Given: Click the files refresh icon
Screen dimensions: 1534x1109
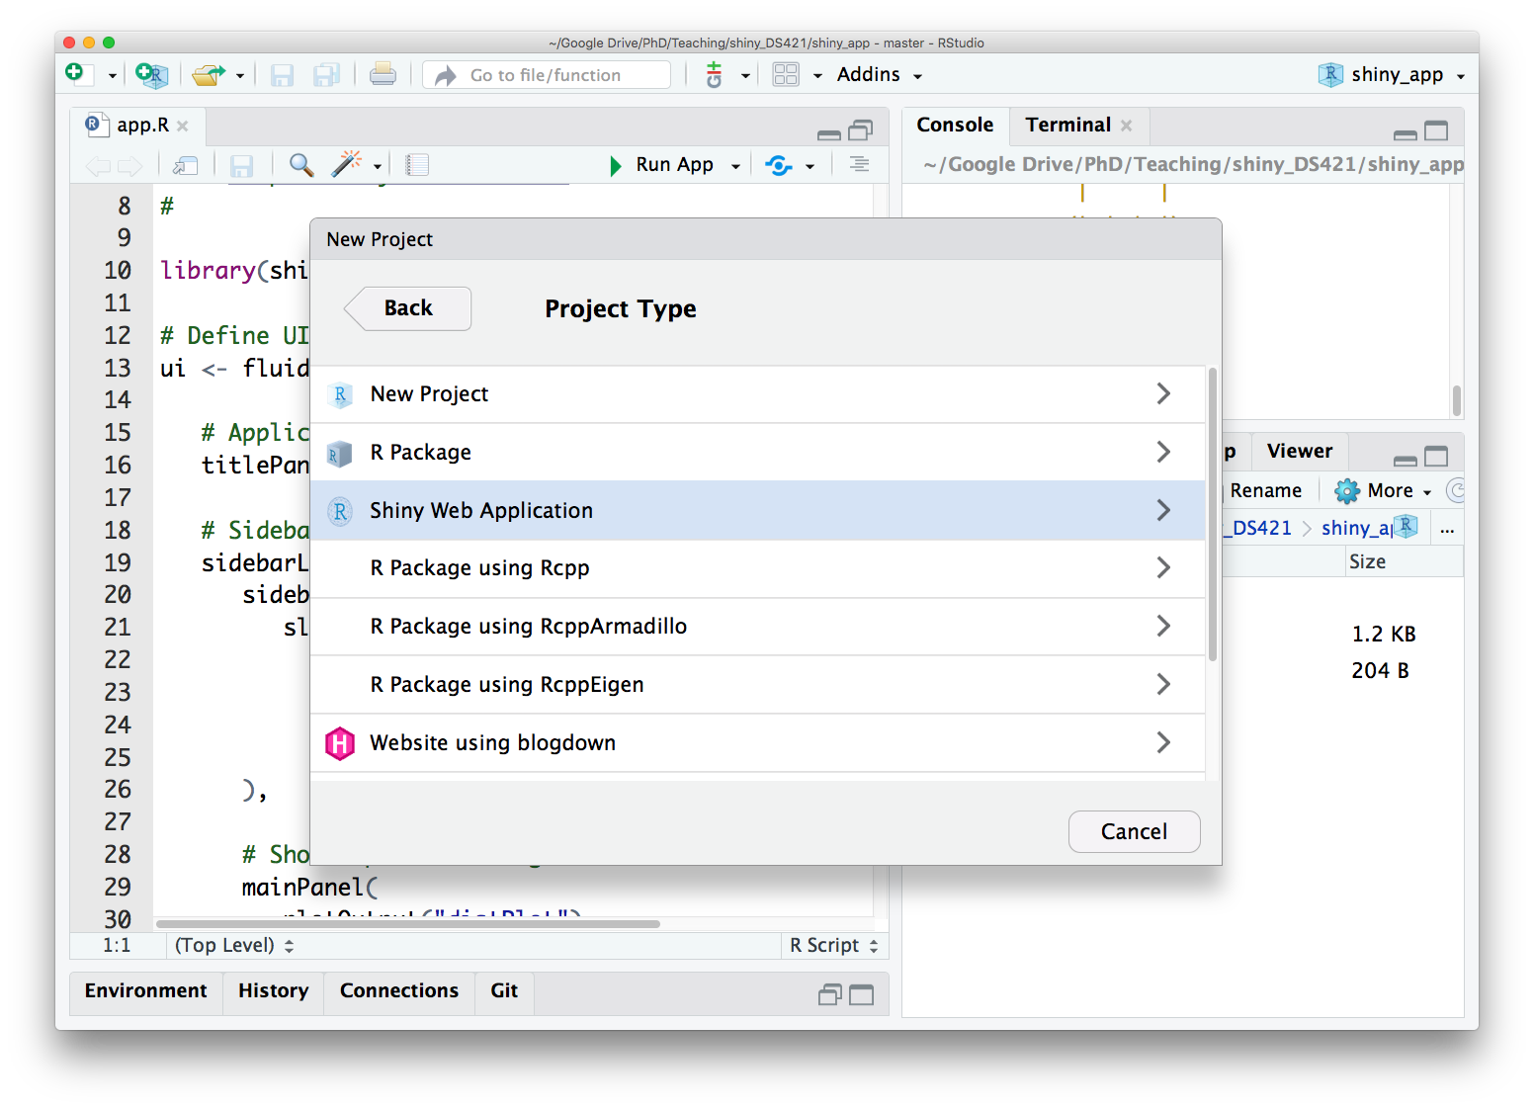Looking at the screenshot, I should tap(1455, 490).
